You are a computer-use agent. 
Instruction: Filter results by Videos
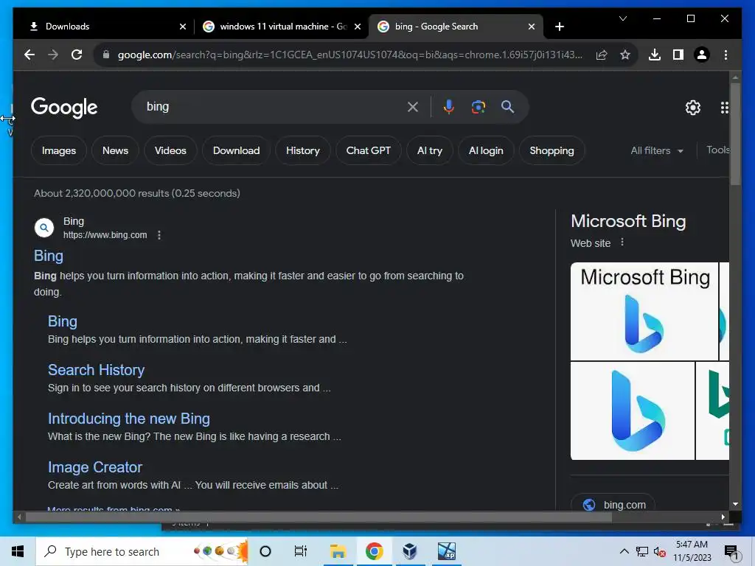(x=170, y=150)
